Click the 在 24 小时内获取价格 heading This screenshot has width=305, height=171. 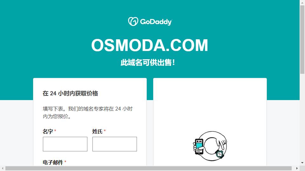coord(70,93)
